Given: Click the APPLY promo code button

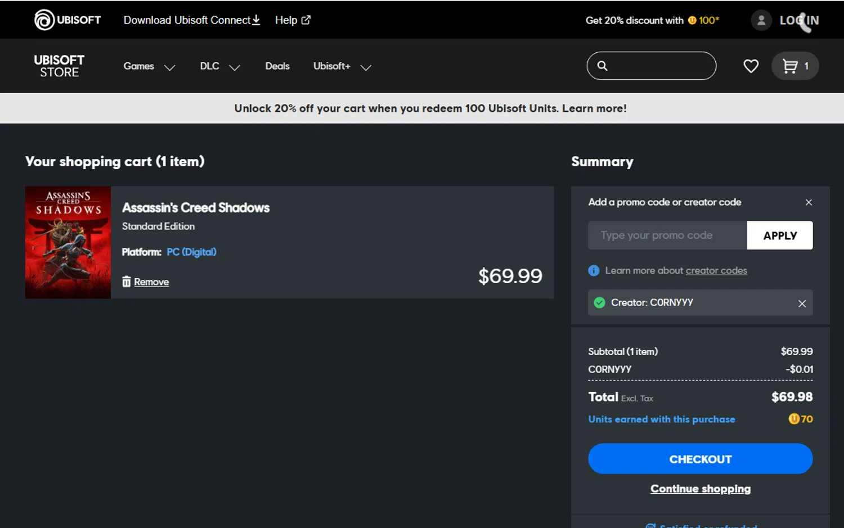Looking at the screenshot, I should 779,235.
